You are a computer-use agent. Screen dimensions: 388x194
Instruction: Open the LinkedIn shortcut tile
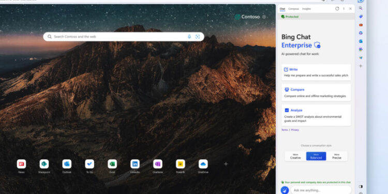(x=135, y=164)
